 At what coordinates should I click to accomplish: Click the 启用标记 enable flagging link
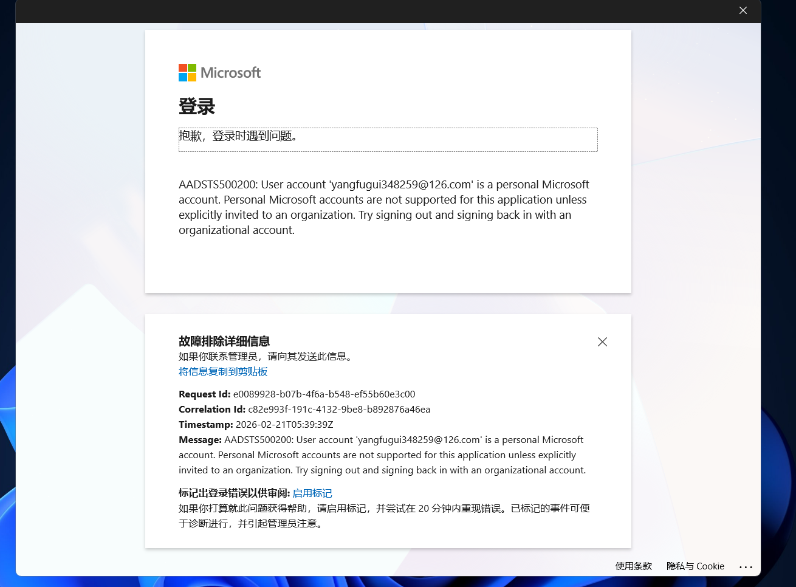(x=312, y=493)
